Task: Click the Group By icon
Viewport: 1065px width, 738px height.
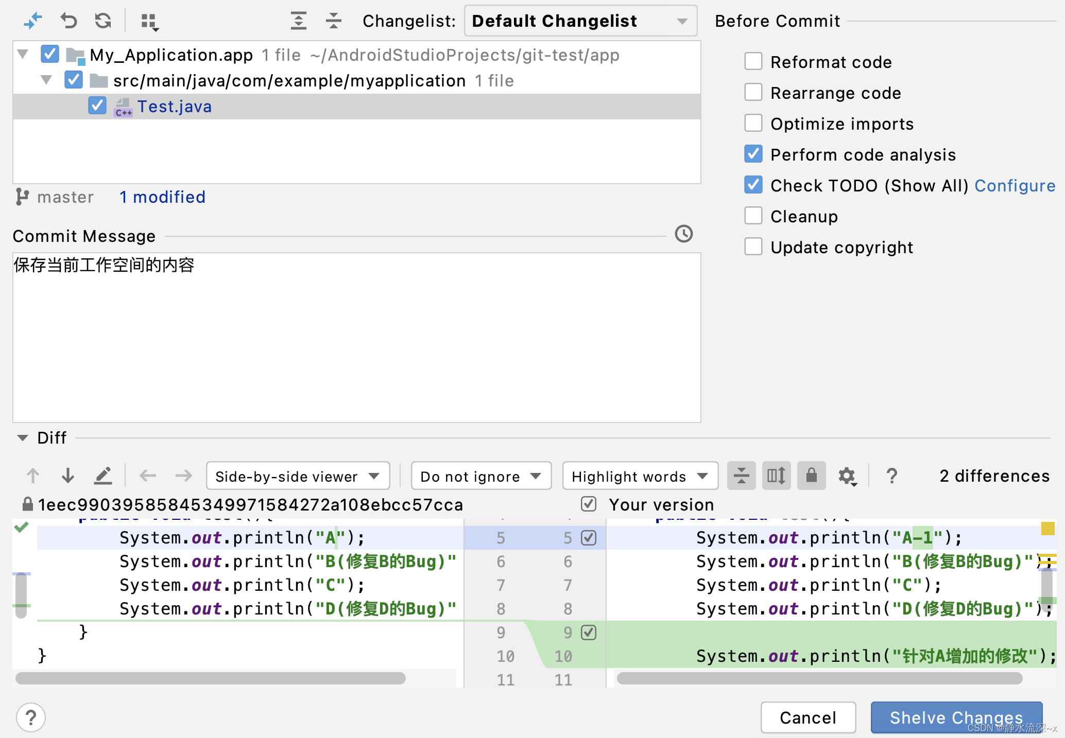Action: coord(149,22)
